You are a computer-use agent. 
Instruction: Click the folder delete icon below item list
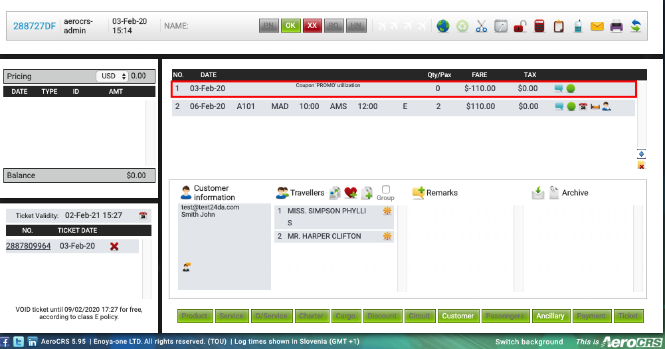(641, 166)
